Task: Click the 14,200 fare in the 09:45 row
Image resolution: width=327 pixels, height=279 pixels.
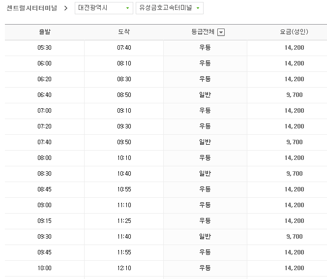Action: point(294,252)
